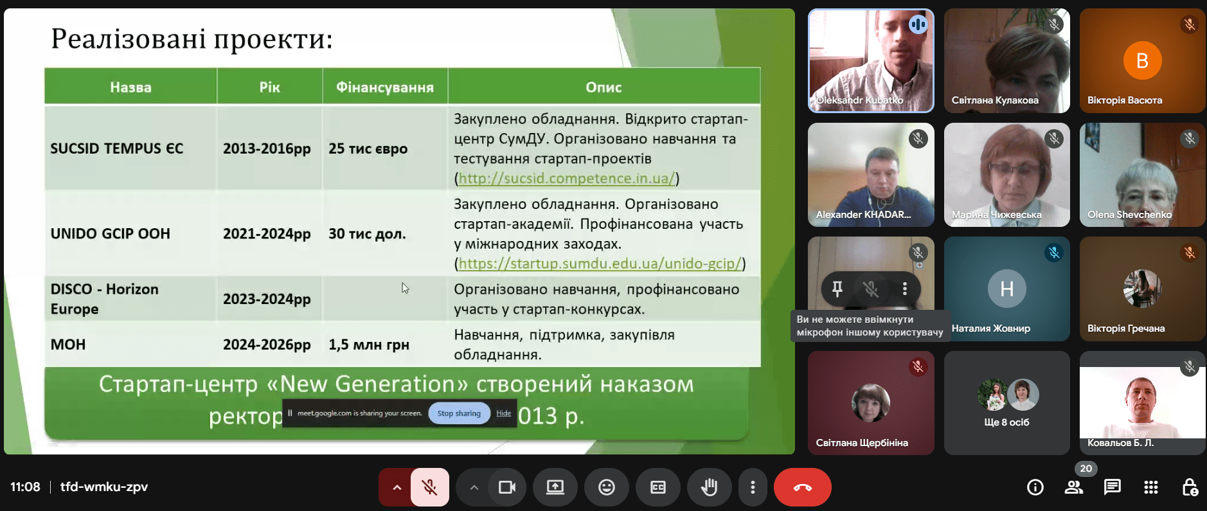This screenshot has height=511, width=1207.
Task: Open hovered tile's three-dot options
Action: point(904,289)
